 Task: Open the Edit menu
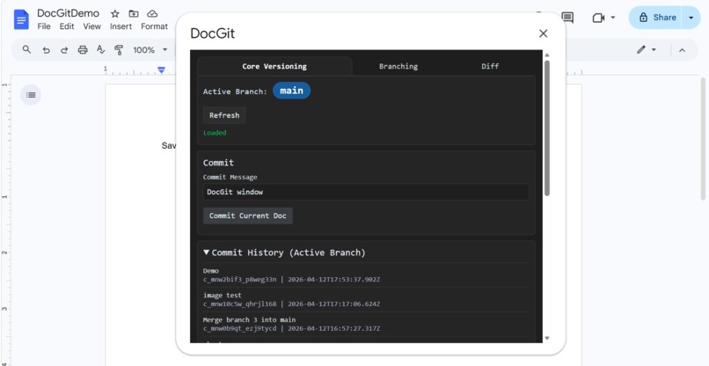(x=67, y=26)
